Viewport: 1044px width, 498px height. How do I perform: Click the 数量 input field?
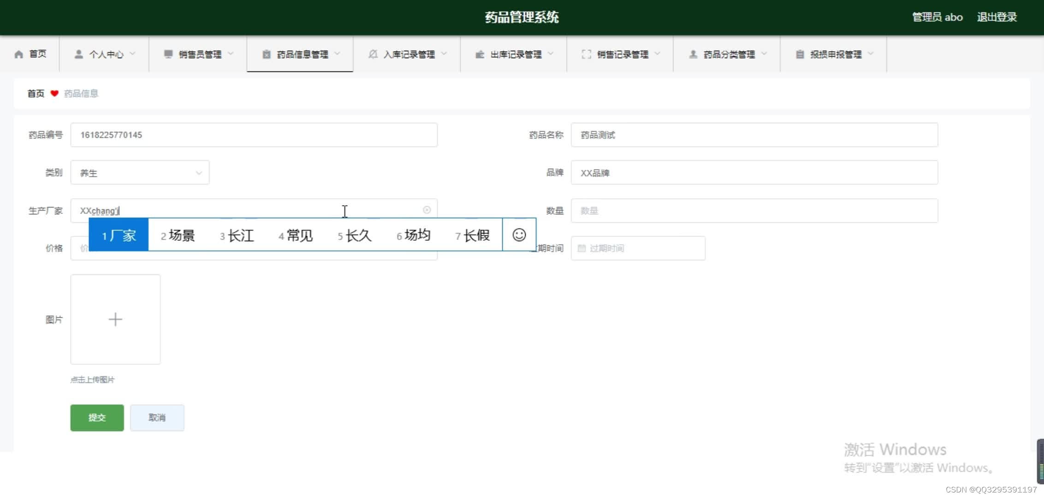point(754,211)
